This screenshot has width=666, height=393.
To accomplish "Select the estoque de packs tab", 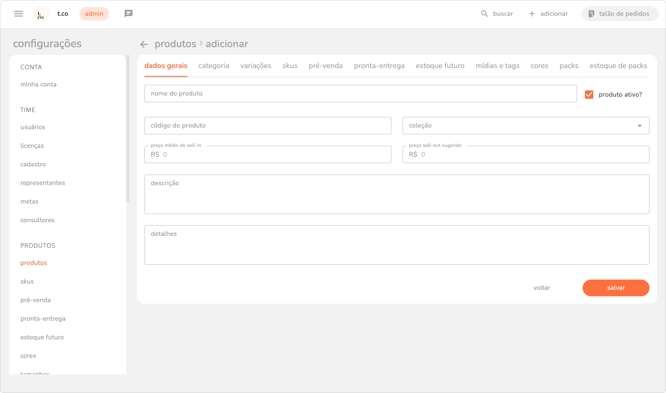I will [x=618, y=66].
